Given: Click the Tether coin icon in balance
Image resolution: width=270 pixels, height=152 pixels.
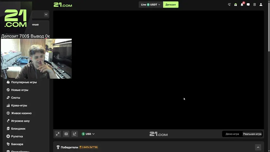Looking at the screenshot, I should pyautogui.click(x=148, y=5).
